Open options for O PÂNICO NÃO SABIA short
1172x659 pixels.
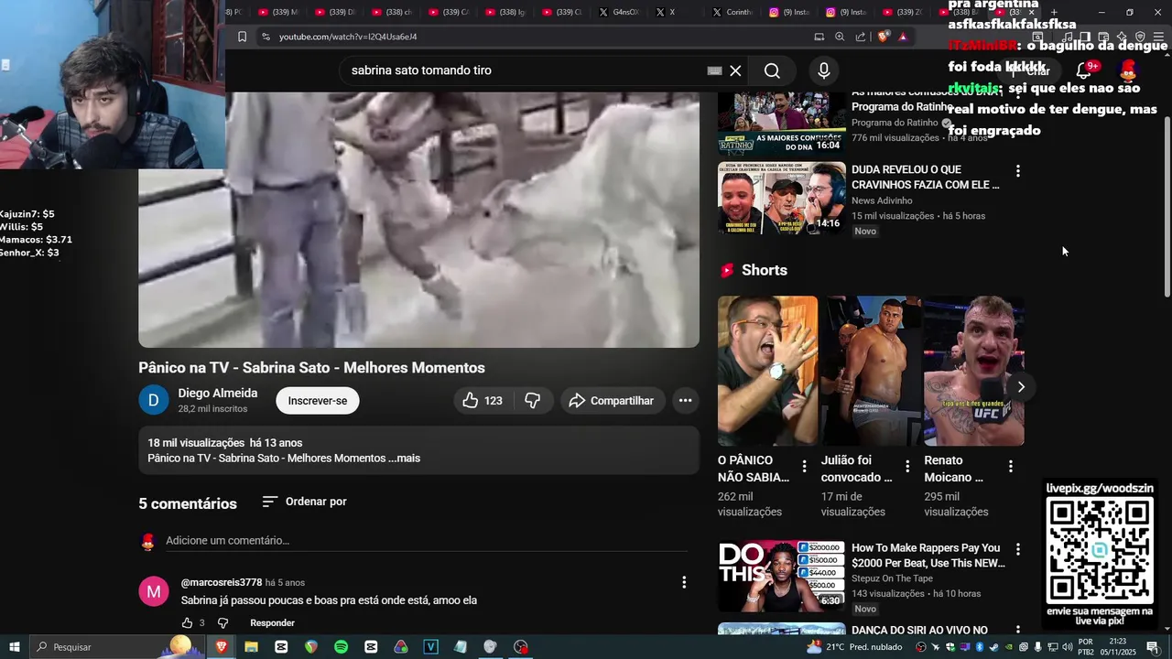pyautogui.click(x=805, y=467)
